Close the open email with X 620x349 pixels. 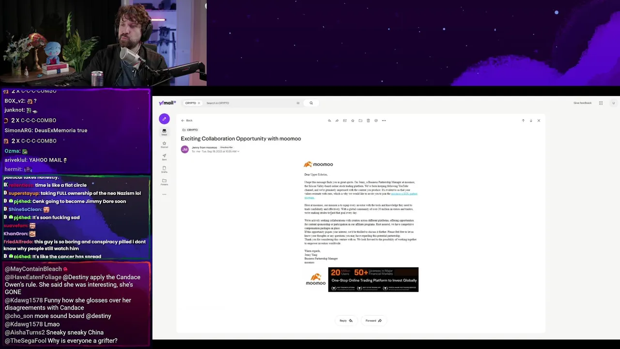coord(539,121)
